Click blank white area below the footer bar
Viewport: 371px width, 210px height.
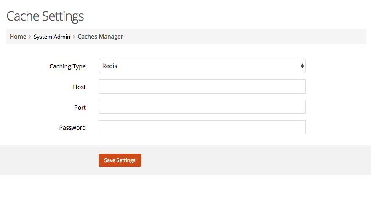[185, 192]
